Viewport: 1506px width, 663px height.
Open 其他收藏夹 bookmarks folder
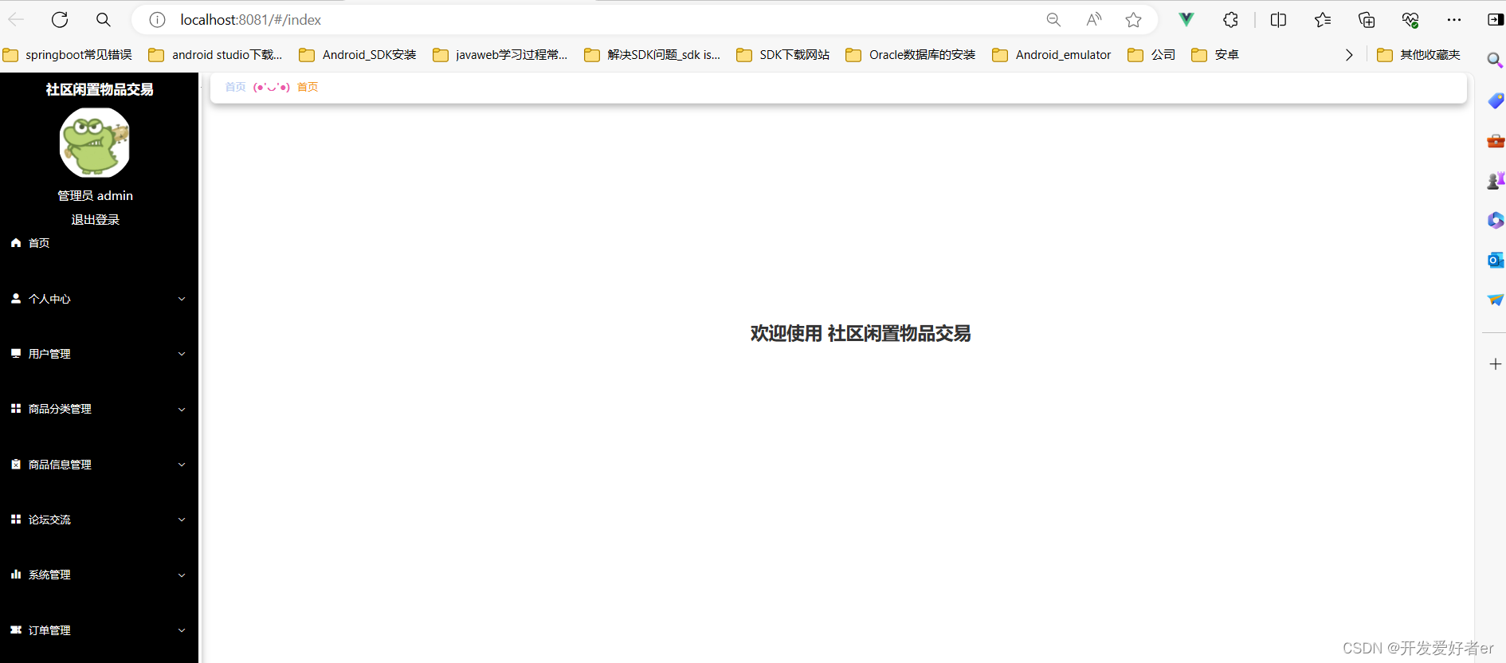1419,55
